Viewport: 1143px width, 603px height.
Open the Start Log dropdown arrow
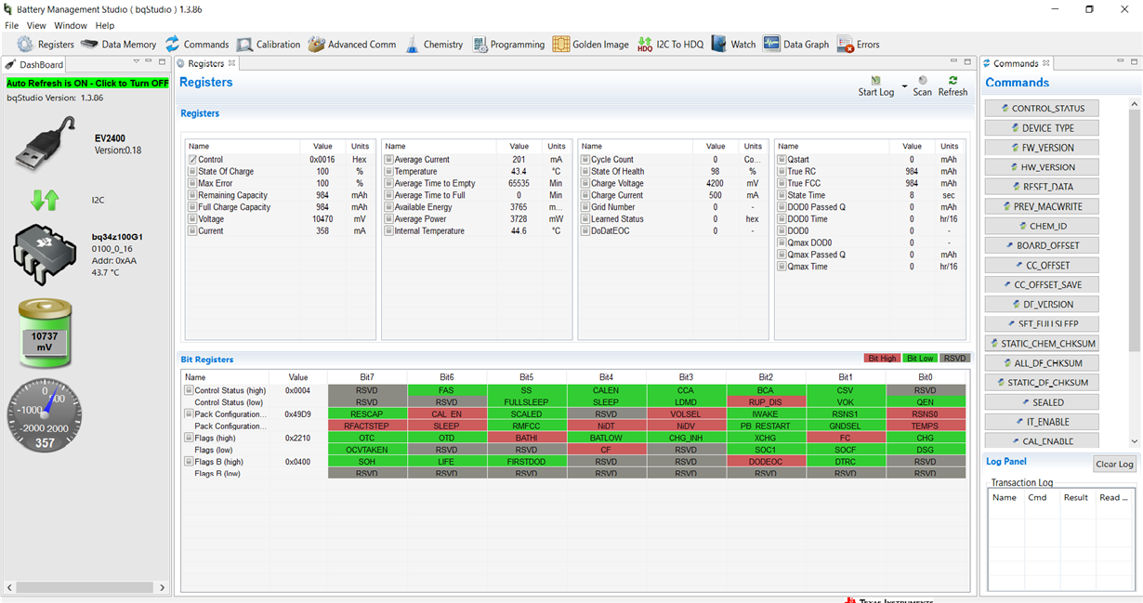pyautogui.click(x=905, y=86)
